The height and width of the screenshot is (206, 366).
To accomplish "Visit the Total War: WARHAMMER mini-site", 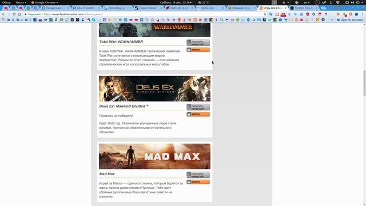I will [198, 43].
